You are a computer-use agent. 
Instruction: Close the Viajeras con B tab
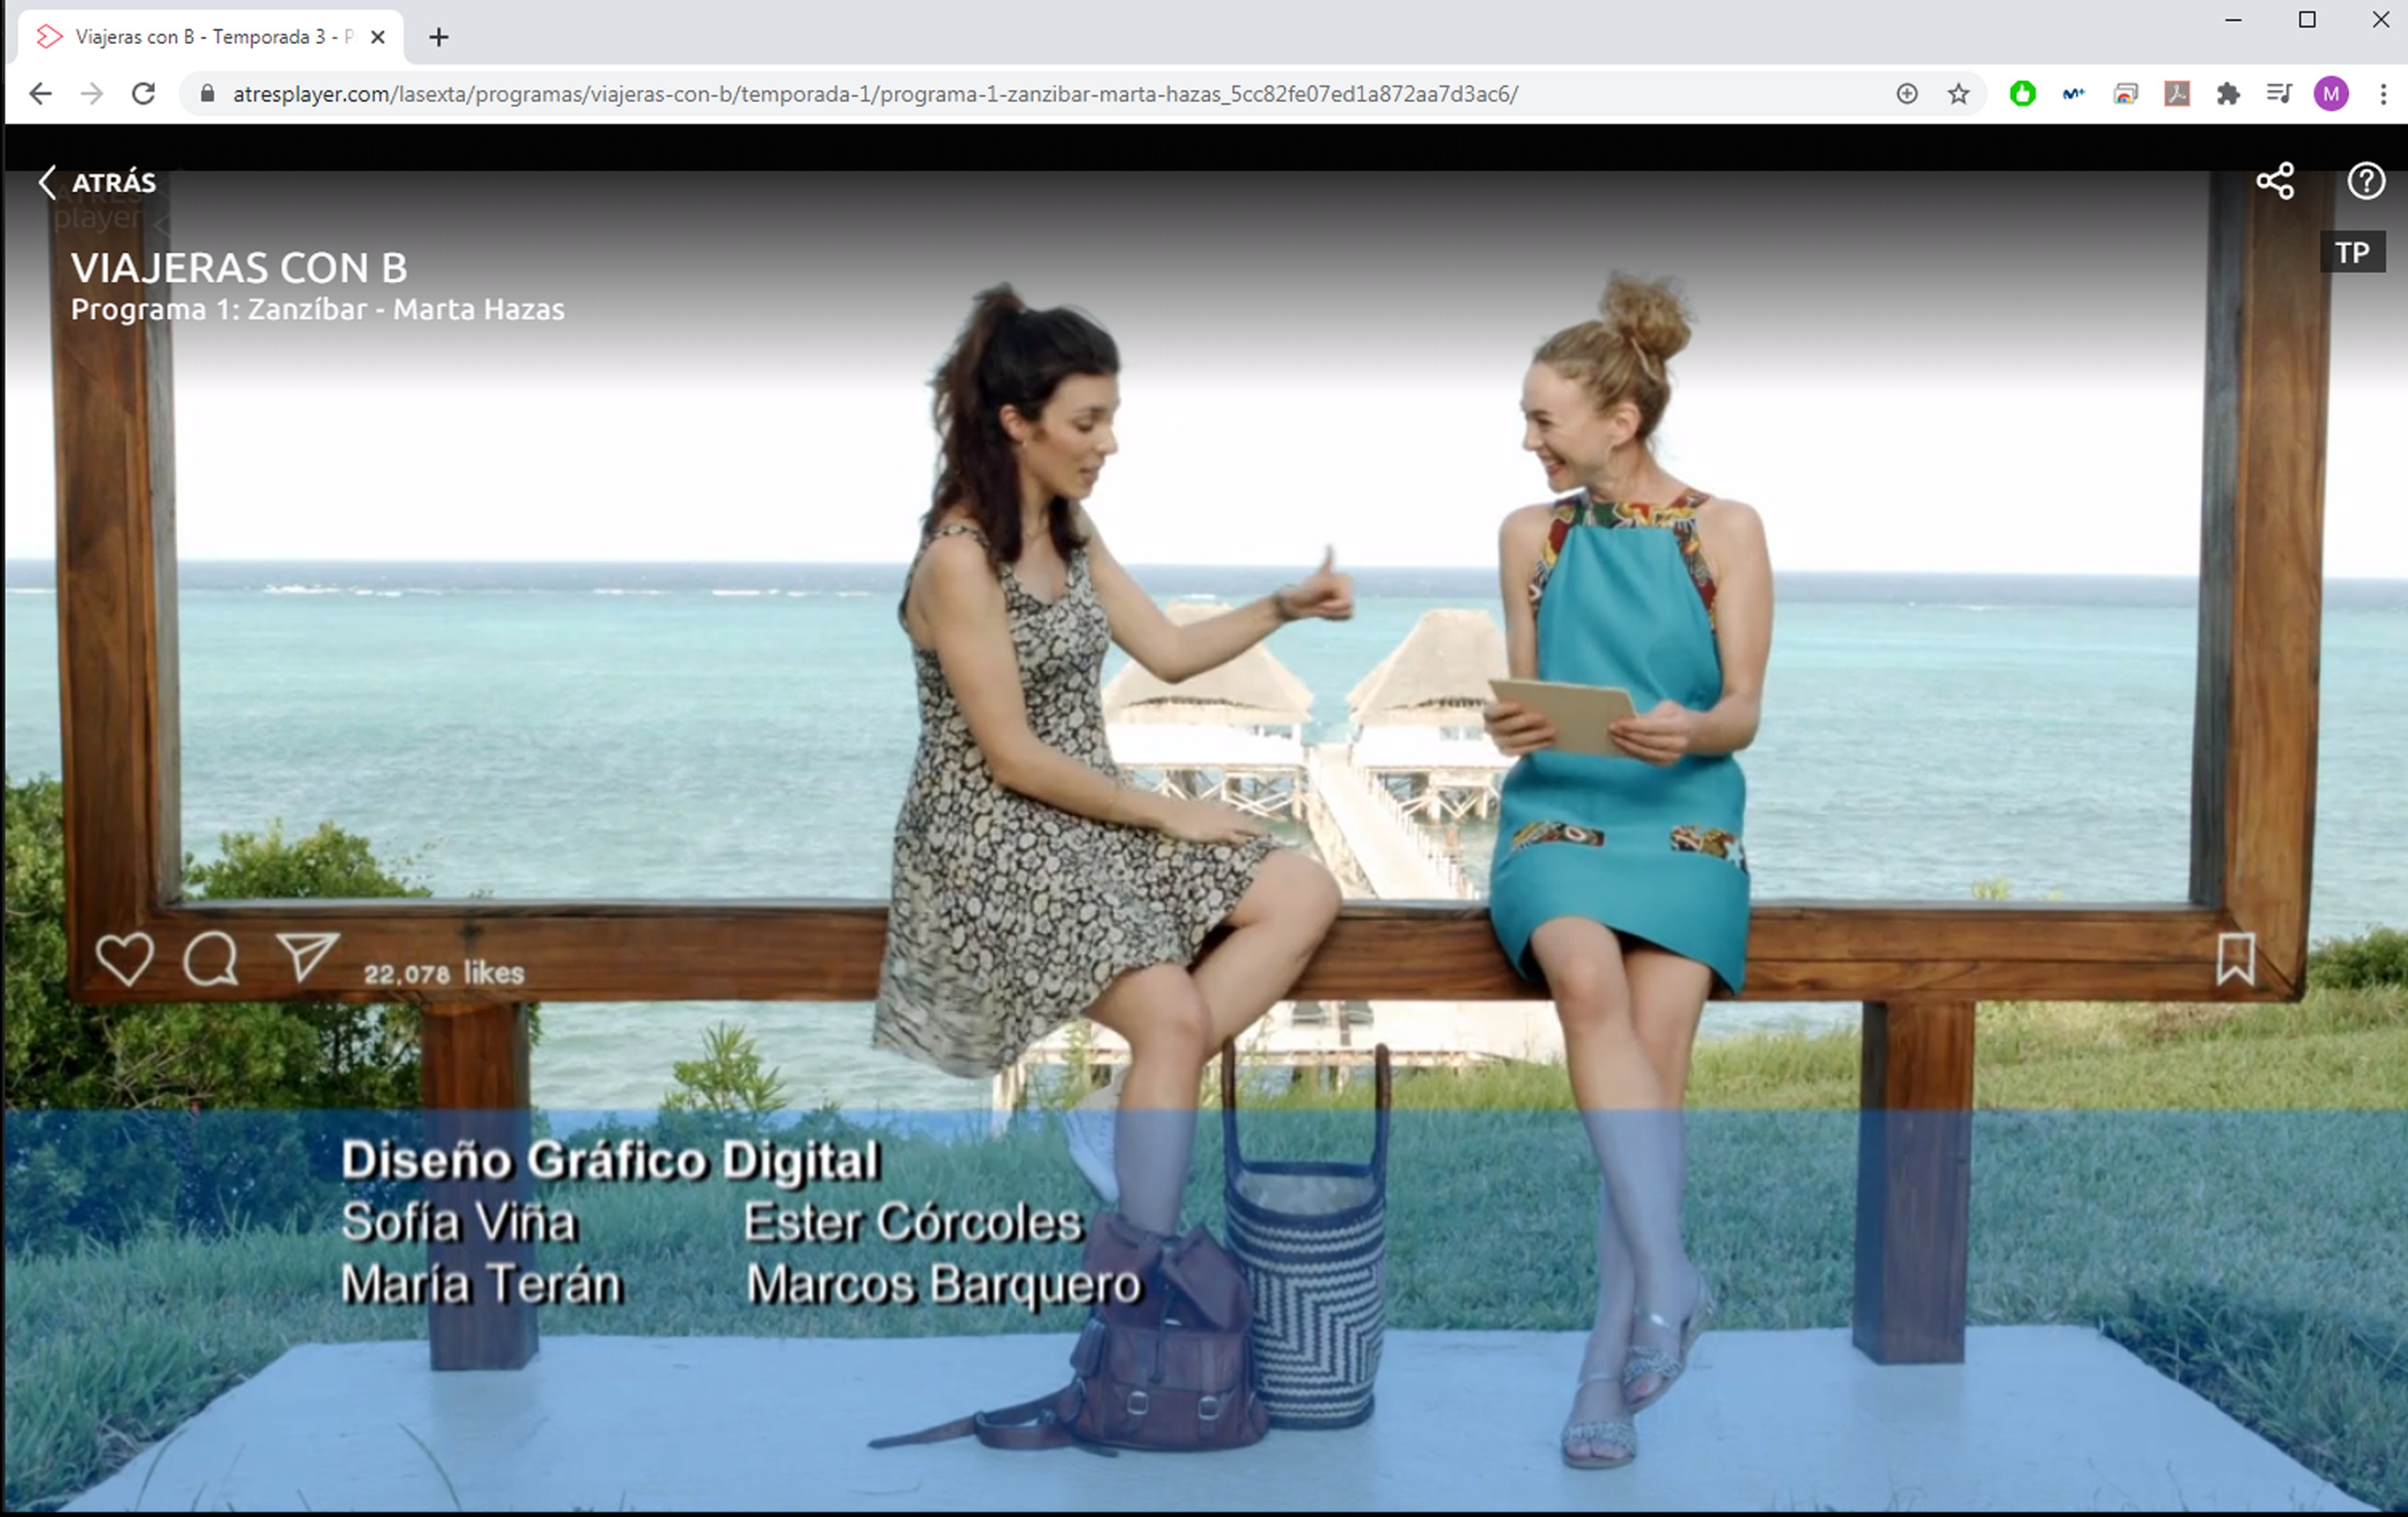pyautogui.click(x=378, y=38)
